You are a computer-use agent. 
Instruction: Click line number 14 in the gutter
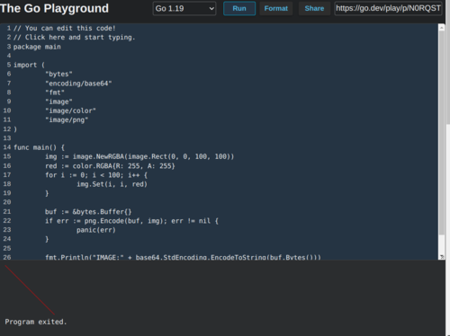click(7, 147)
